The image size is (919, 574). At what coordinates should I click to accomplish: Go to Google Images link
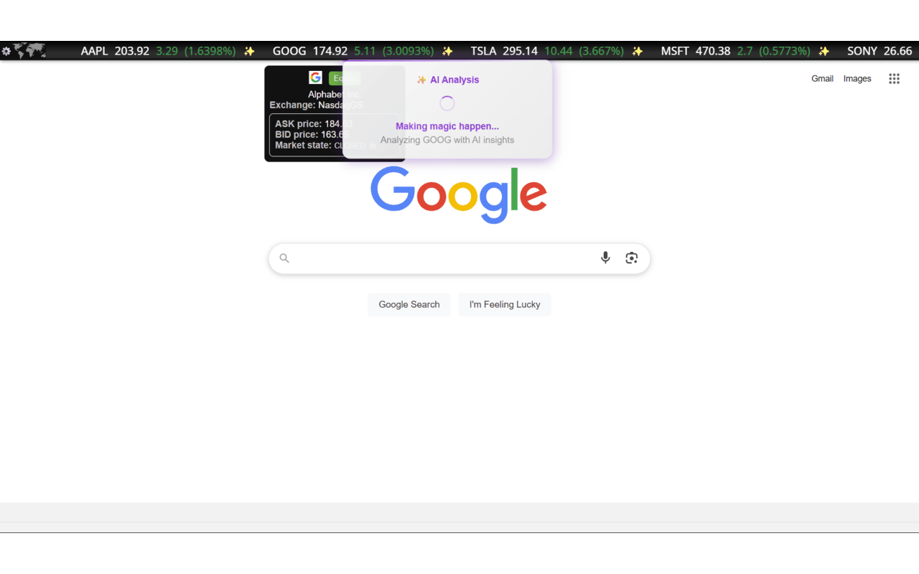[x=857, y=79]
